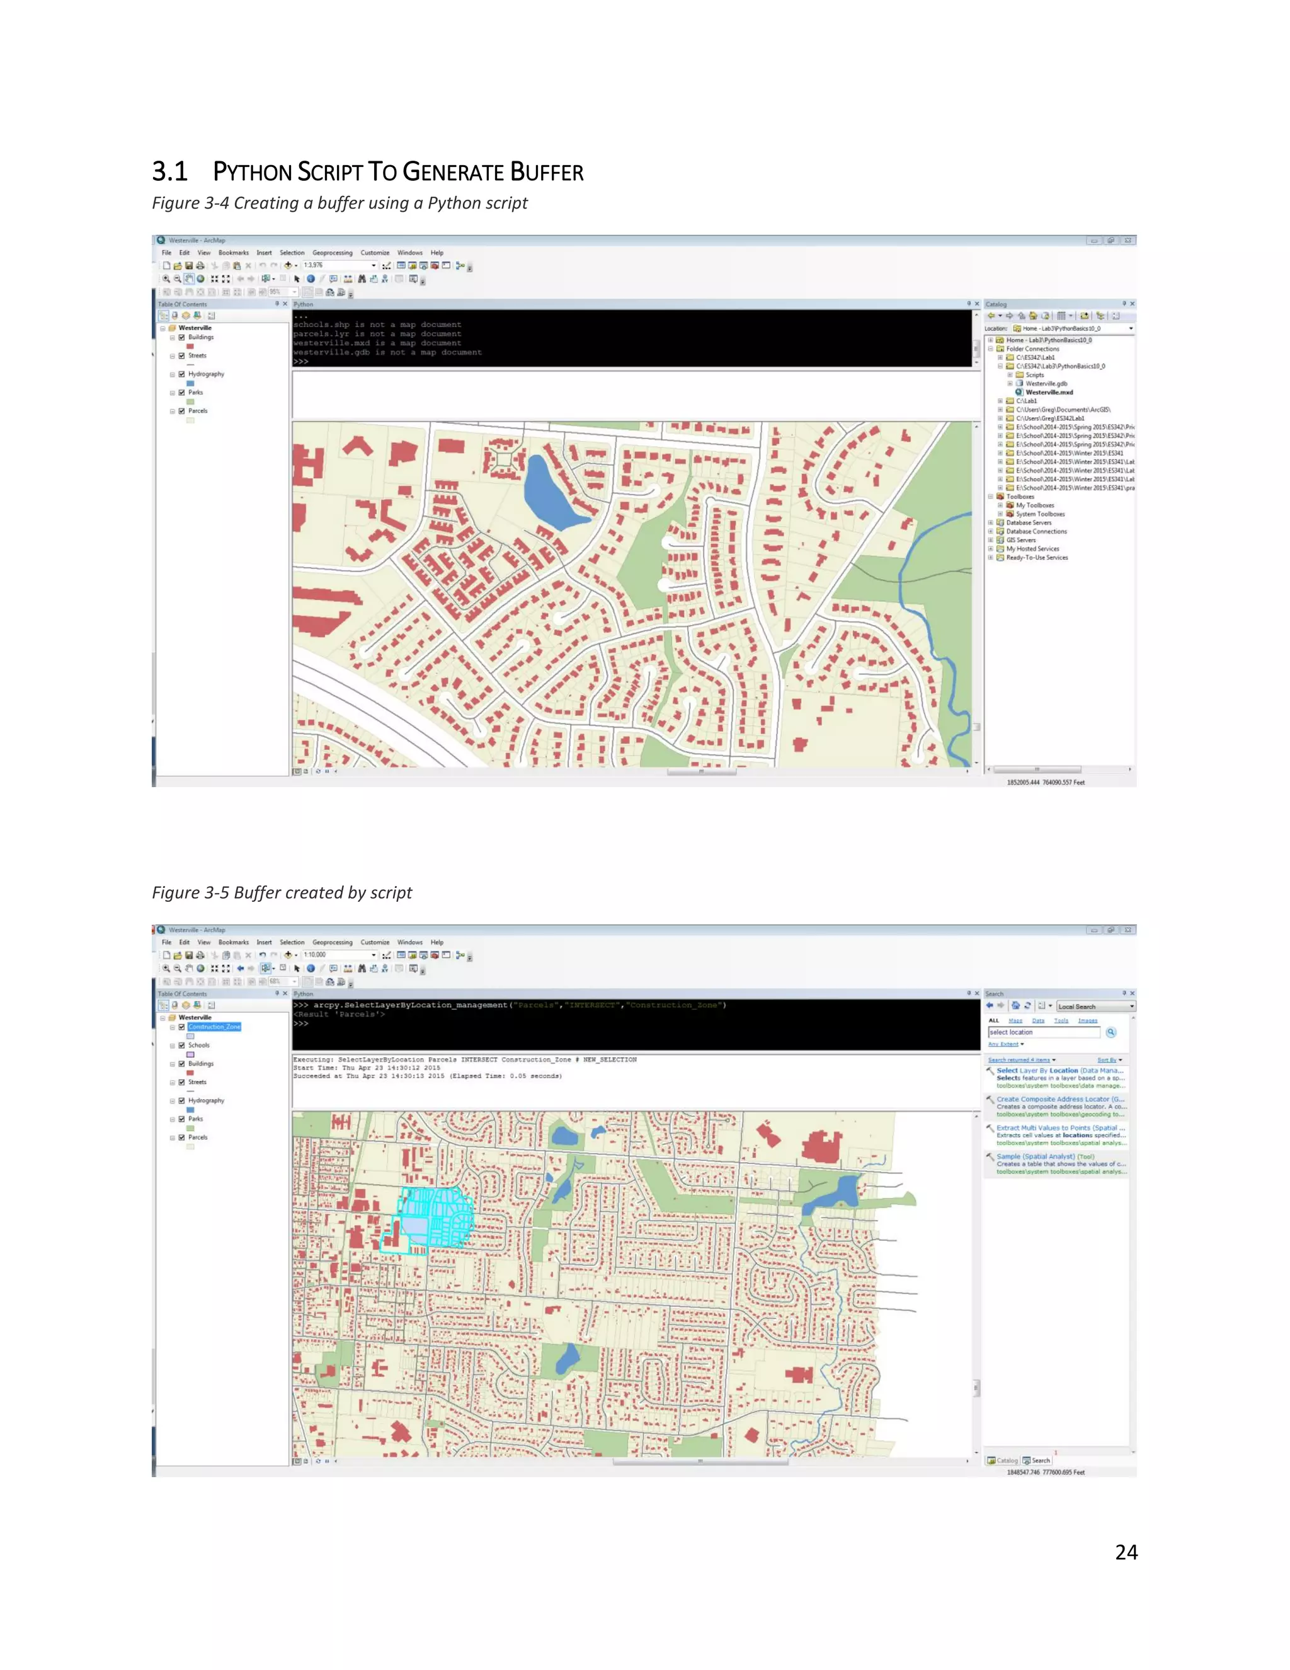The height and width of the screenshot is (1670, 1290).
Task: Open the Local Search dropdown
Action: [x=1132, y=1006]
